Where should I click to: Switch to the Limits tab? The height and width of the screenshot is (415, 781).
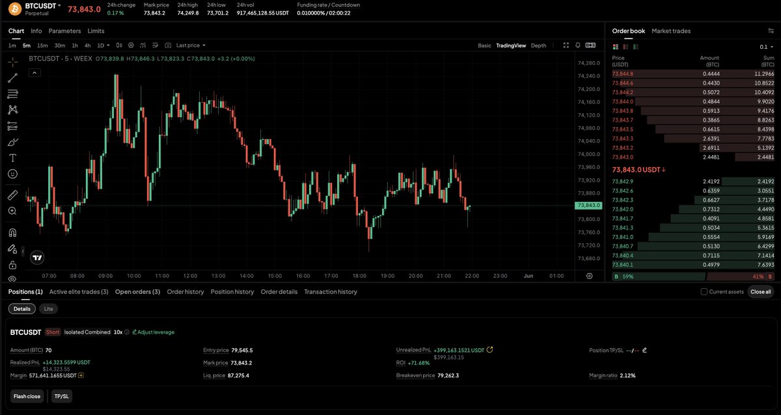click(x=96, y=31)
